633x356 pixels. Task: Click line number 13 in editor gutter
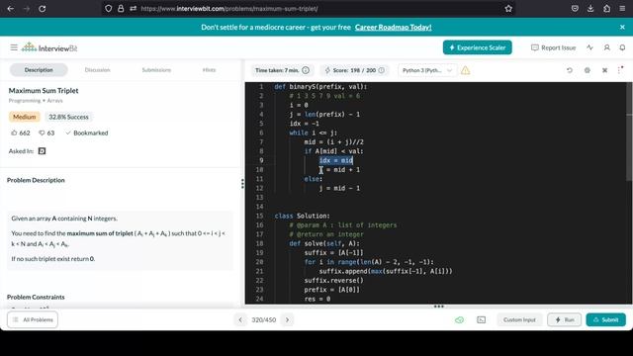click(259, 198)
